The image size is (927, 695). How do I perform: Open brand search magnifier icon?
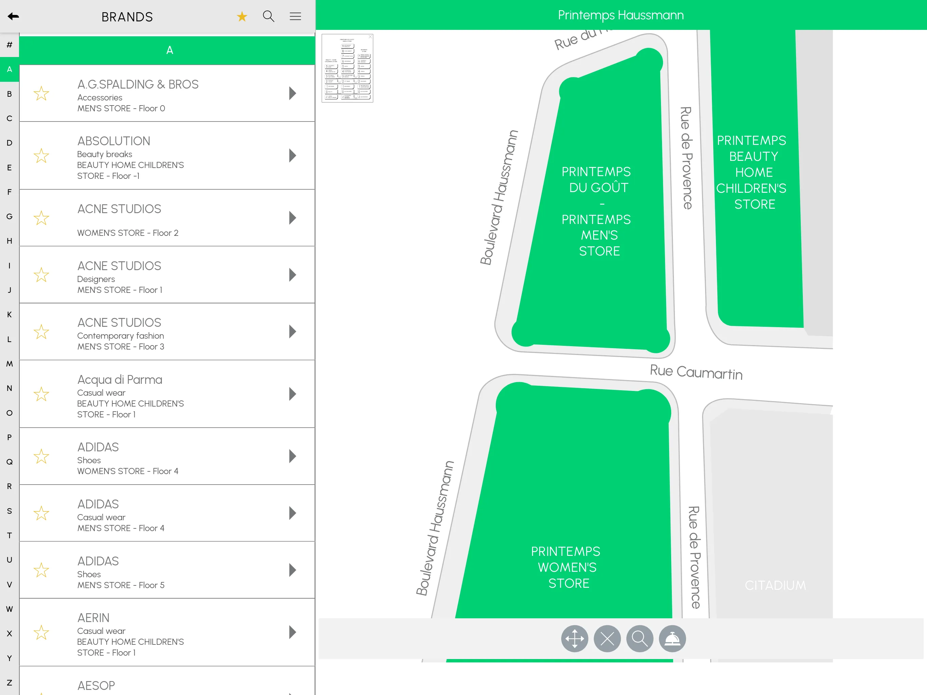268,16
